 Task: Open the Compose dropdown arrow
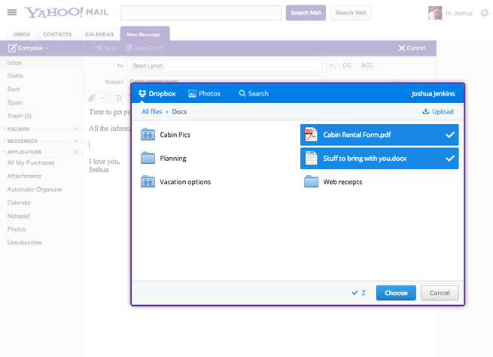click(x=47, y=48)
